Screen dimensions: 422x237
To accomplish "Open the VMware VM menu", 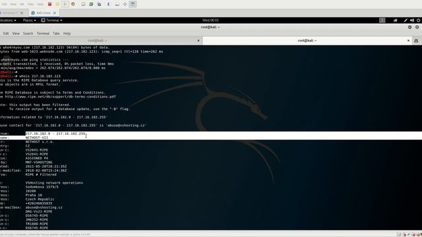I will 22,4.
